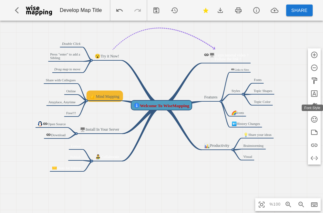Collapse the Install In Your Server connector
Image resolution: width=323 pixels, height=213 pixels.
pos(77,134)
